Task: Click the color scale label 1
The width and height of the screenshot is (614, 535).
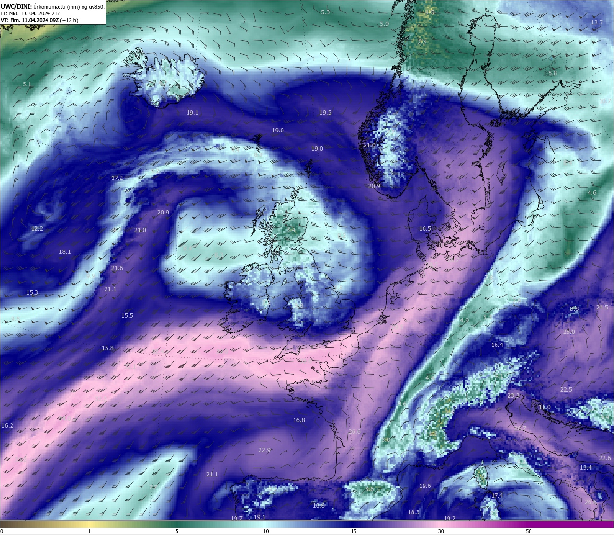Action: click(89, 531)
